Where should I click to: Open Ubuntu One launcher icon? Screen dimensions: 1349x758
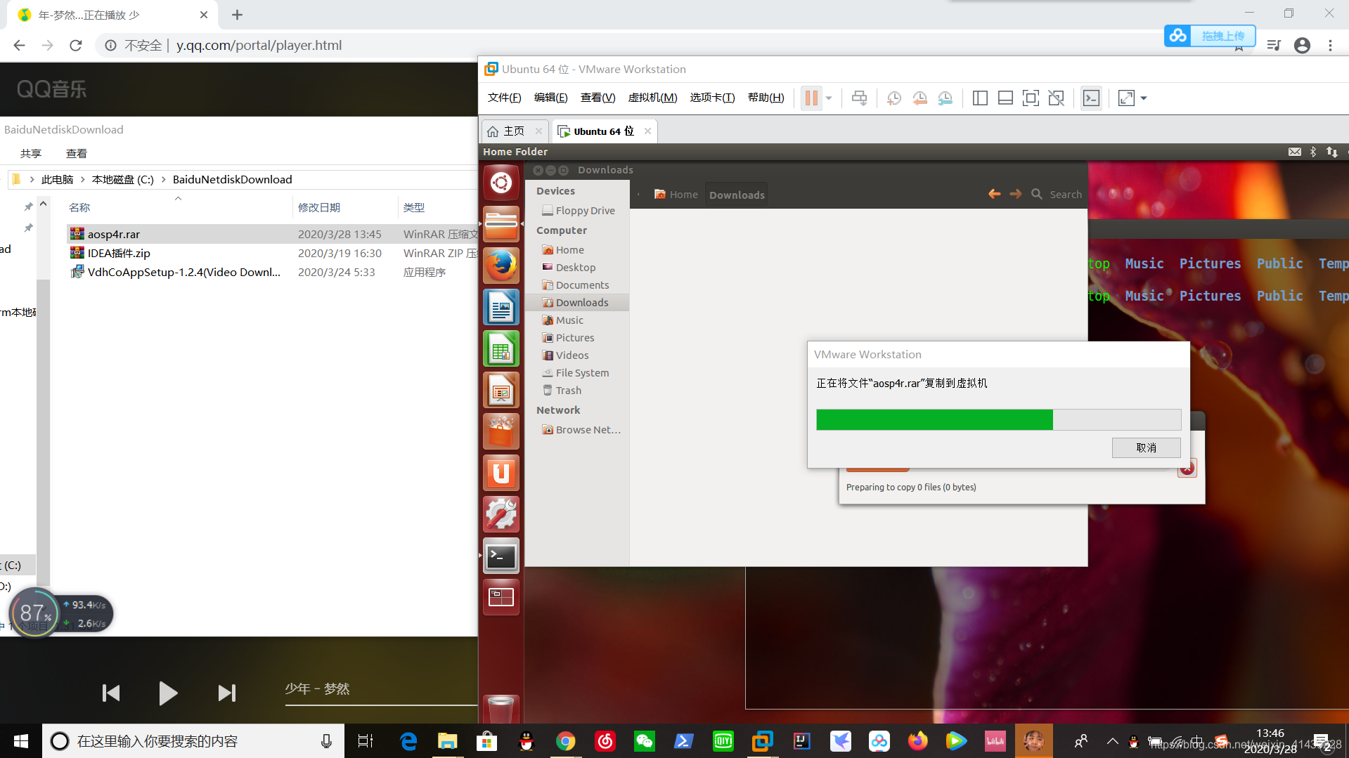(501, 473)
